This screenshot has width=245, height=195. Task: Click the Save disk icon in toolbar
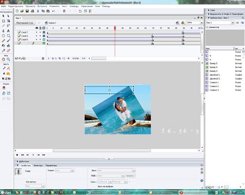coord(27,11)
